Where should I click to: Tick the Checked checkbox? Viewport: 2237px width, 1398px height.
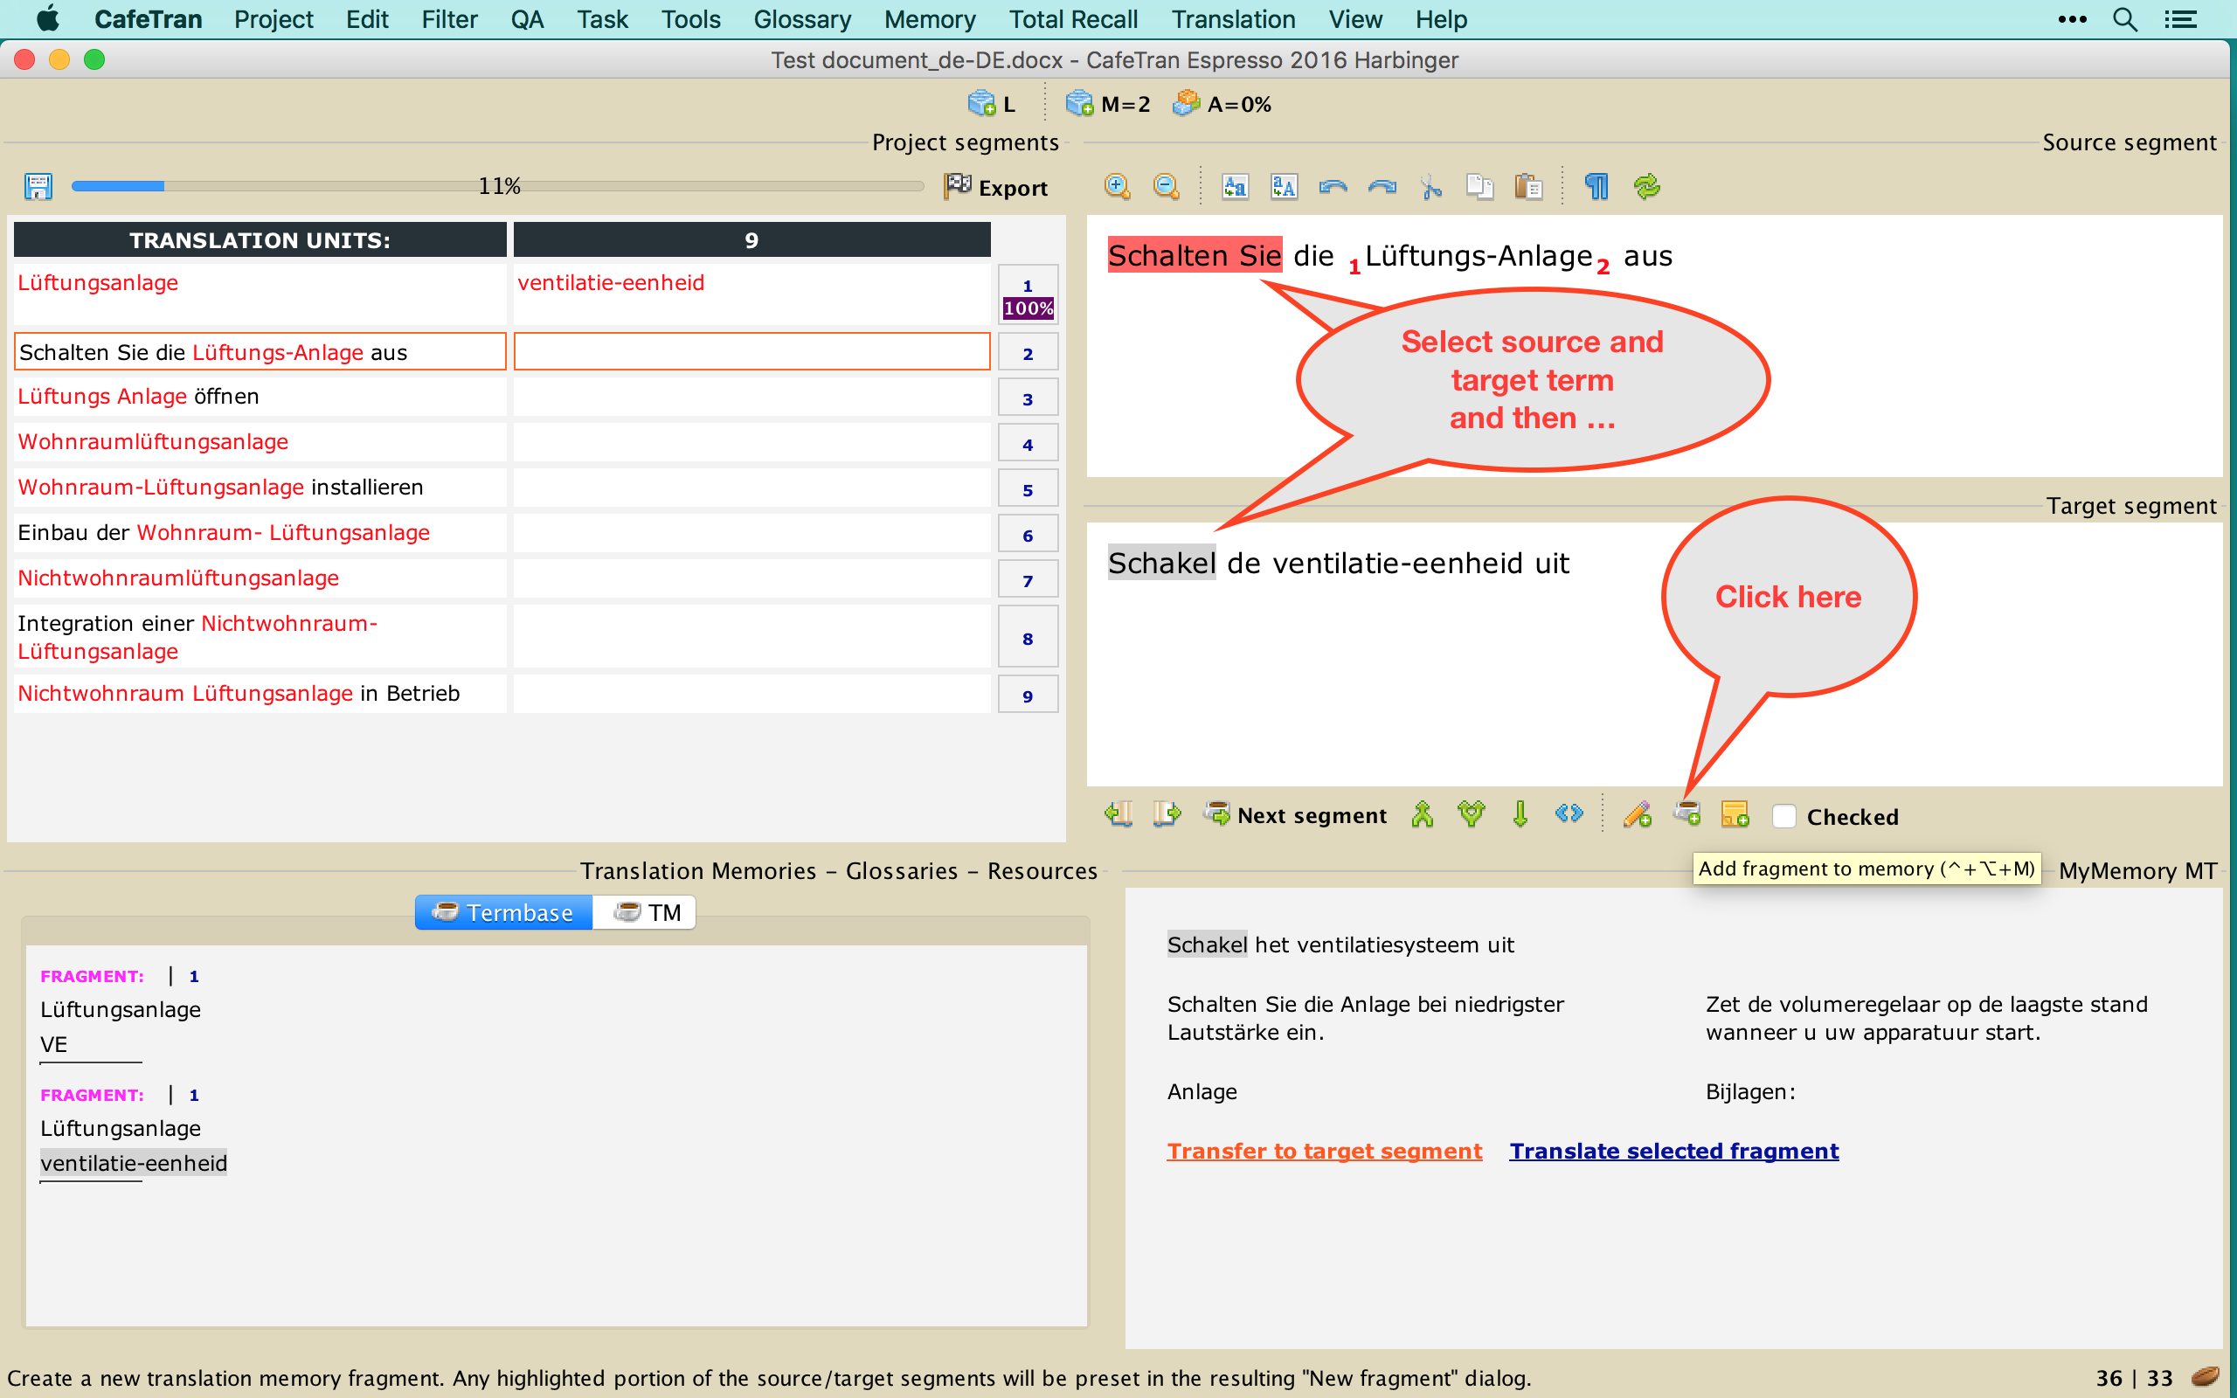(1784, 816)
